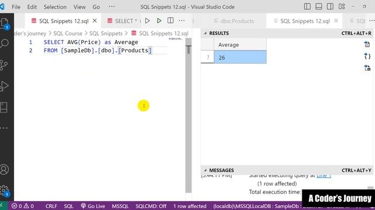Save results as Excel icon

pos(367,68)
